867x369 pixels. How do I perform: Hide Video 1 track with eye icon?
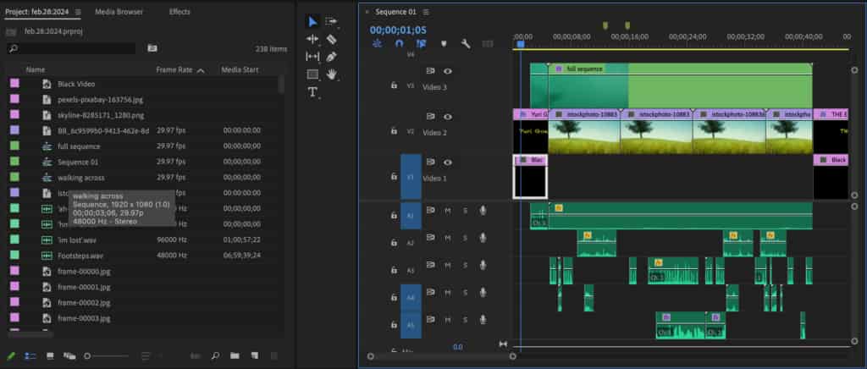tap(448, 162)
